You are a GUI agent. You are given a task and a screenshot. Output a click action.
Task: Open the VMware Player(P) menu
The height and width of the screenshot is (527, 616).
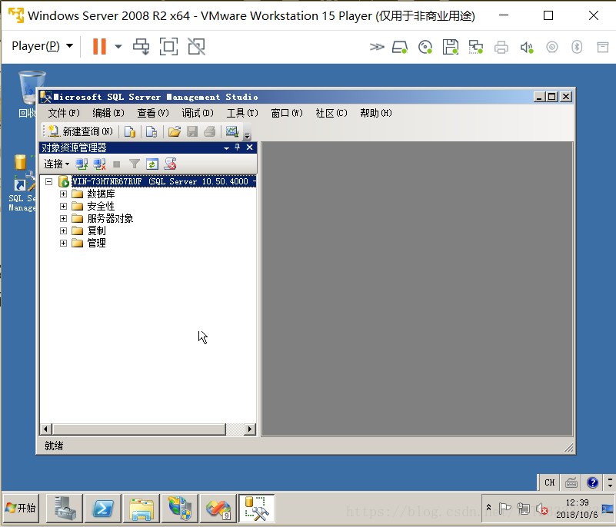(x=42, y=46)
